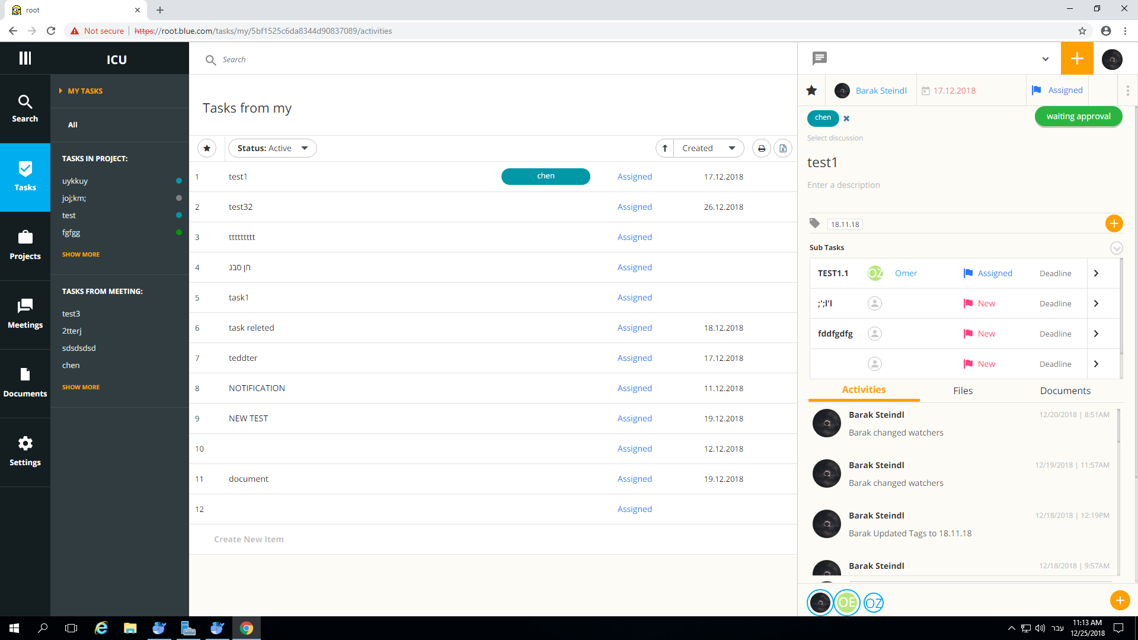
Task: Click the upward sort direction arrow
Action: click(664, 148)
